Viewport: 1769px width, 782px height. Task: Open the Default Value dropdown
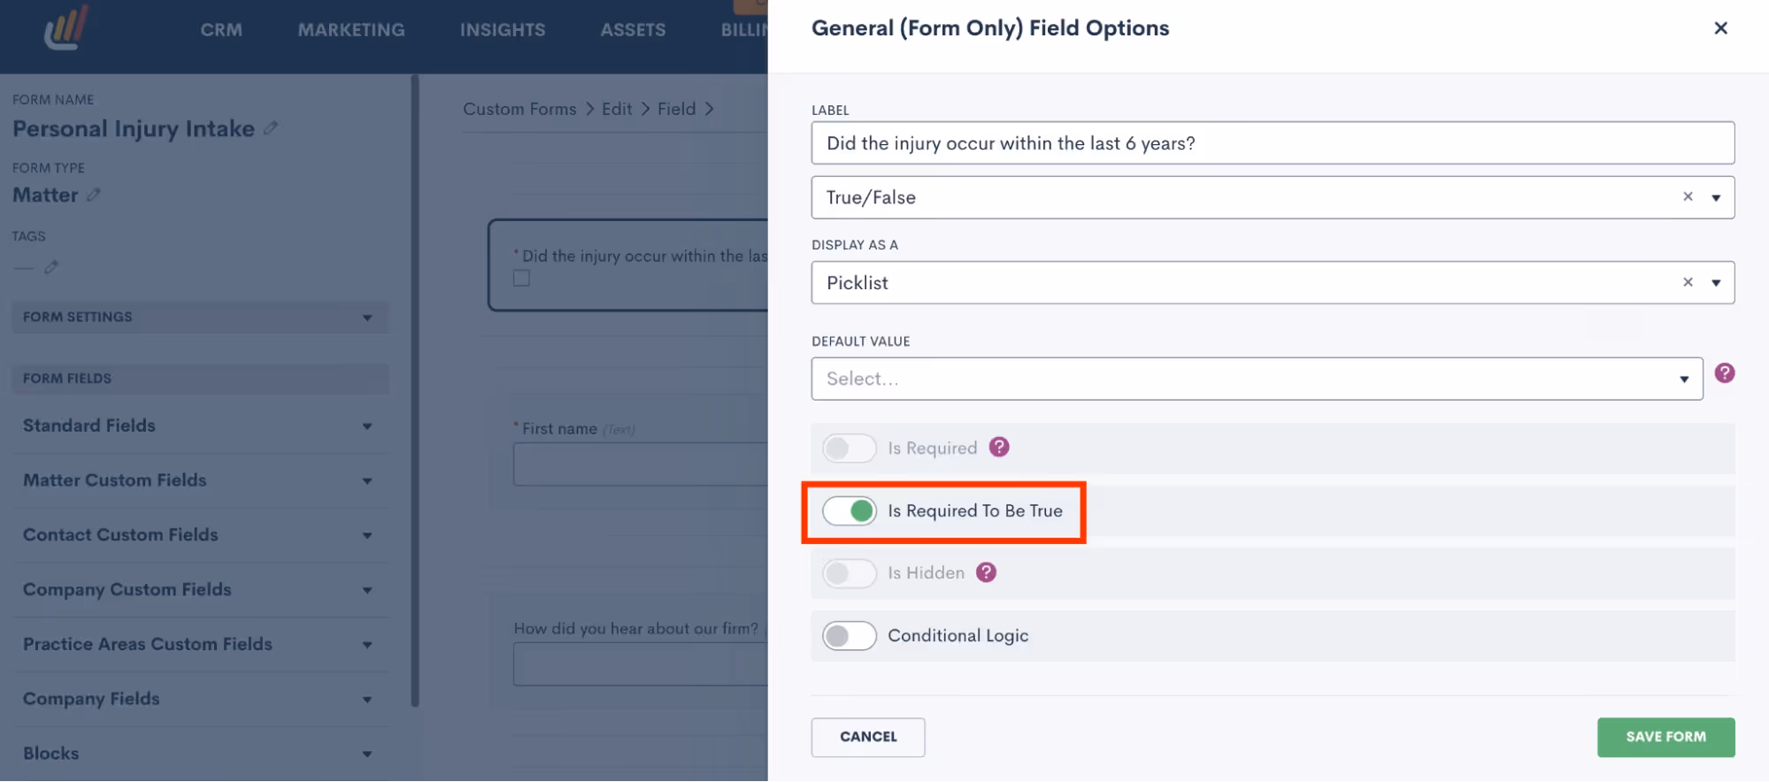pos(1256,379)
